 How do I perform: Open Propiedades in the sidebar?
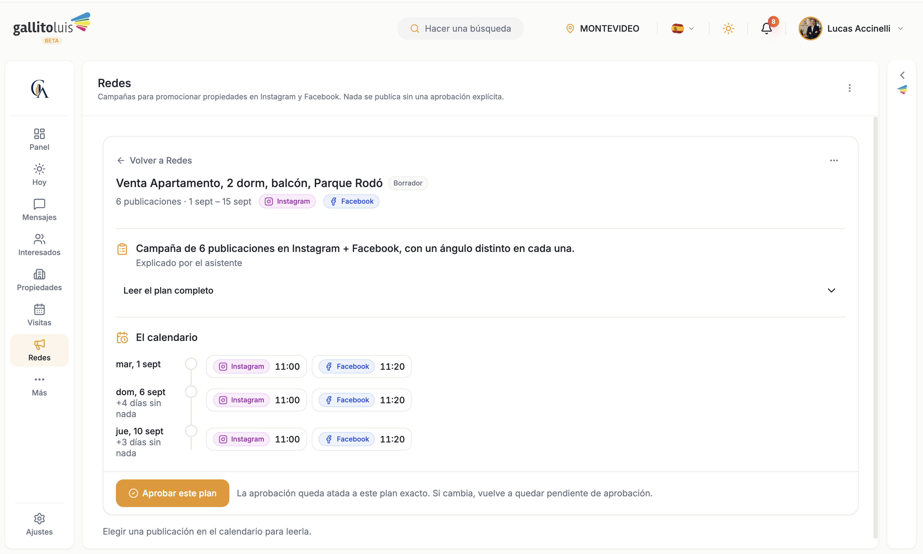tap(39, 280)
